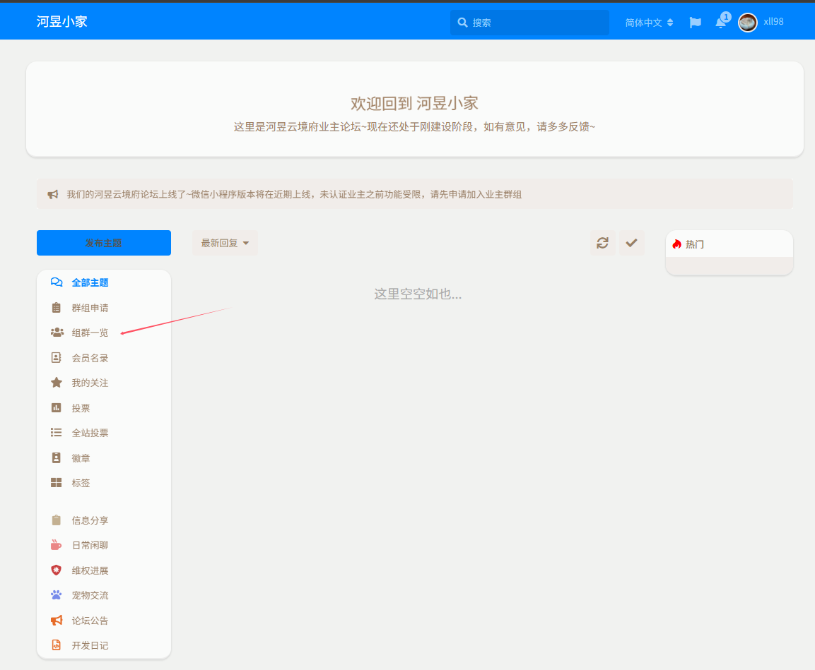Select 全部主题 in the sidebar

[90, 282]
